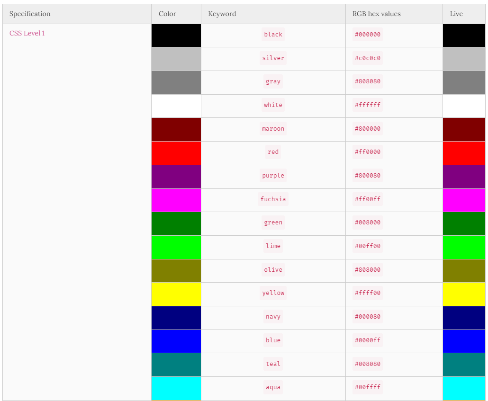Click the hex value #800000
488x401 pixels.
[x=368, y=128]
